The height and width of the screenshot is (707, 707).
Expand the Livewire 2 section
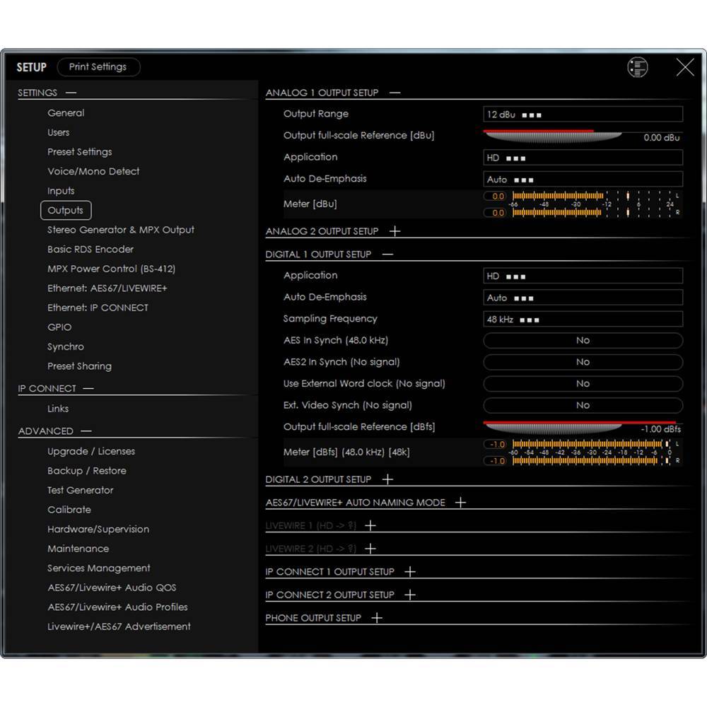[x=370, y=549]
